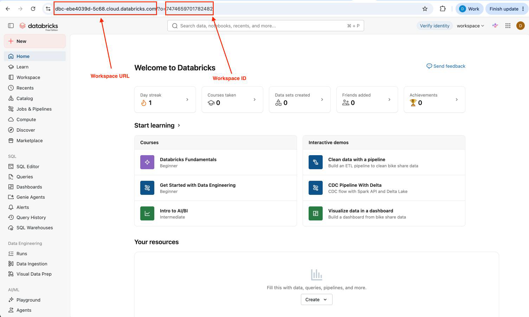The height and width of the screenshot is (317, 529).
Task: Open Recents in the sidebar
Action: coord(35,88)
